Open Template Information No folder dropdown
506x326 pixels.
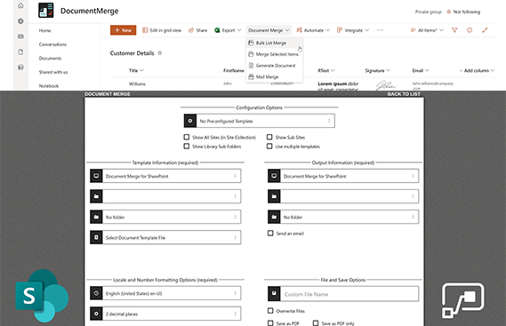coord(165,217)
